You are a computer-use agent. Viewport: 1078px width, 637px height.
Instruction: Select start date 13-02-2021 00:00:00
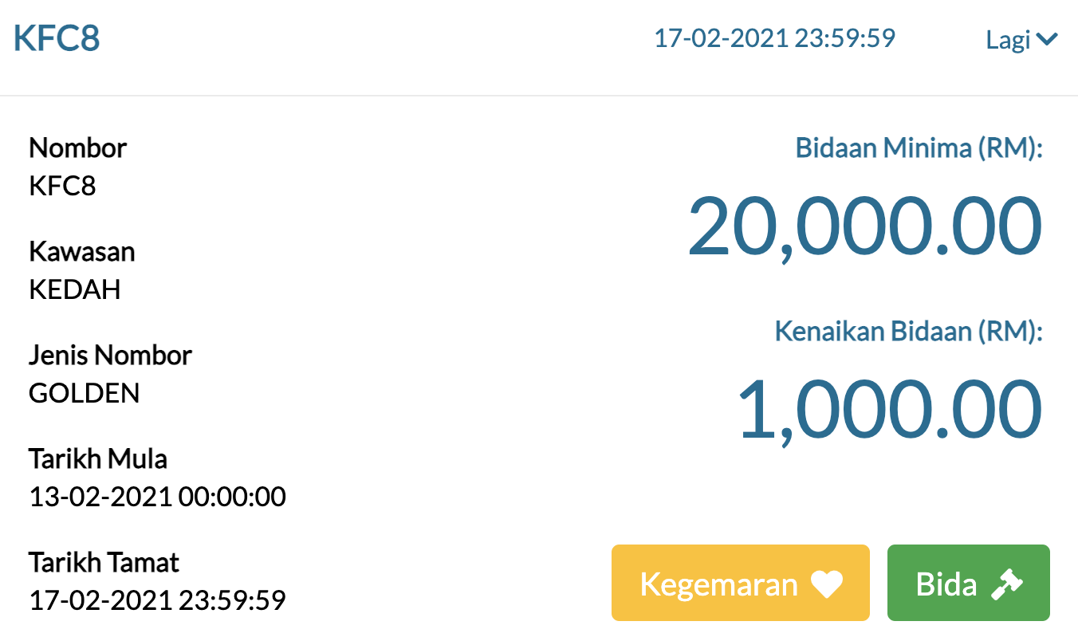(157, 497)
